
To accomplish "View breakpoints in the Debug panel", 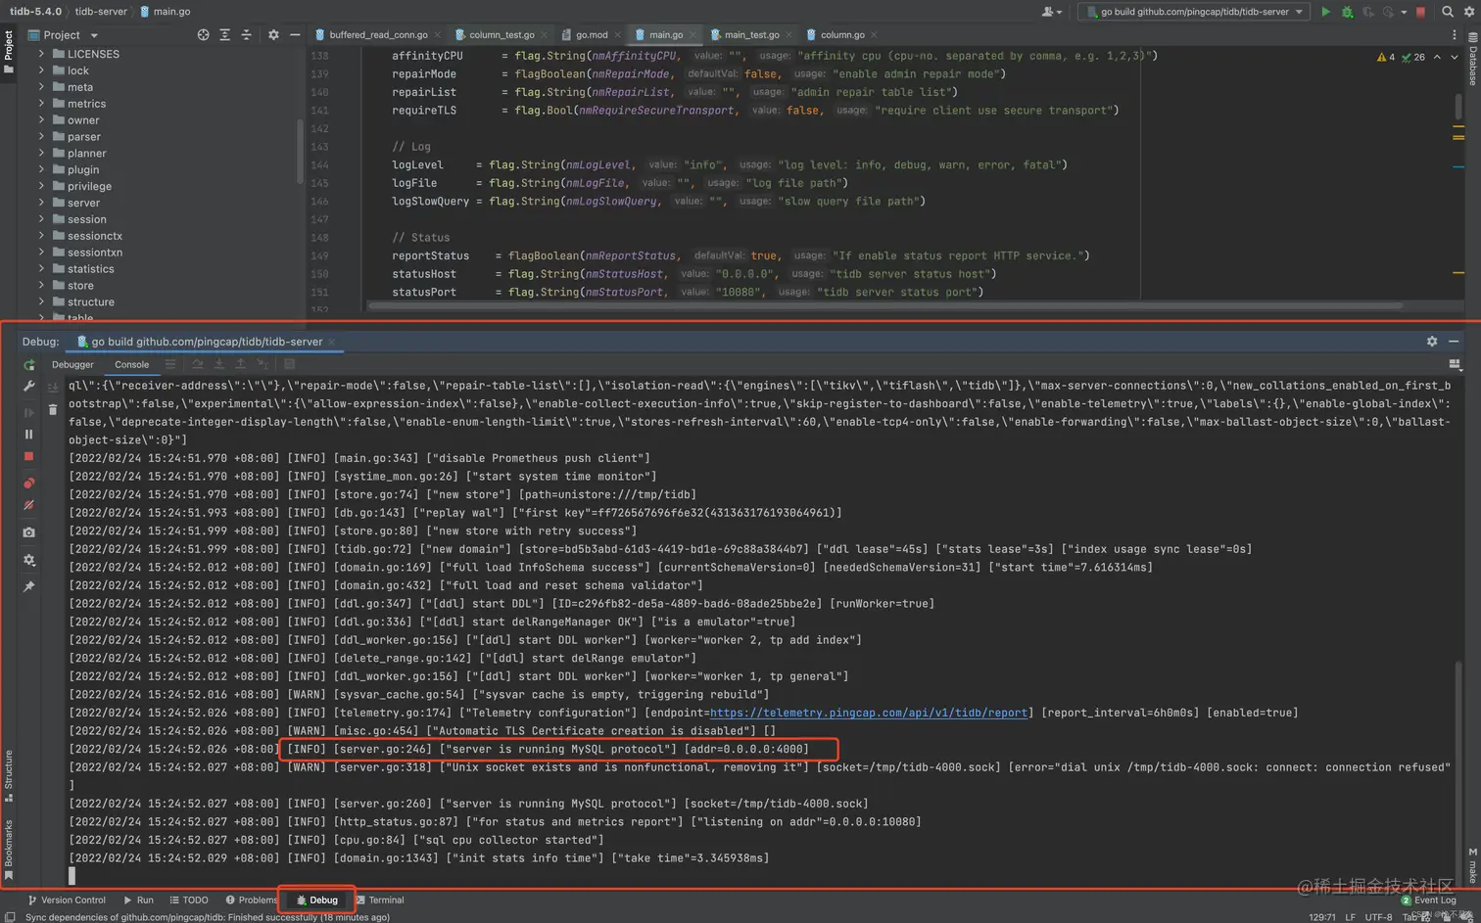I will tap(29, 483).
